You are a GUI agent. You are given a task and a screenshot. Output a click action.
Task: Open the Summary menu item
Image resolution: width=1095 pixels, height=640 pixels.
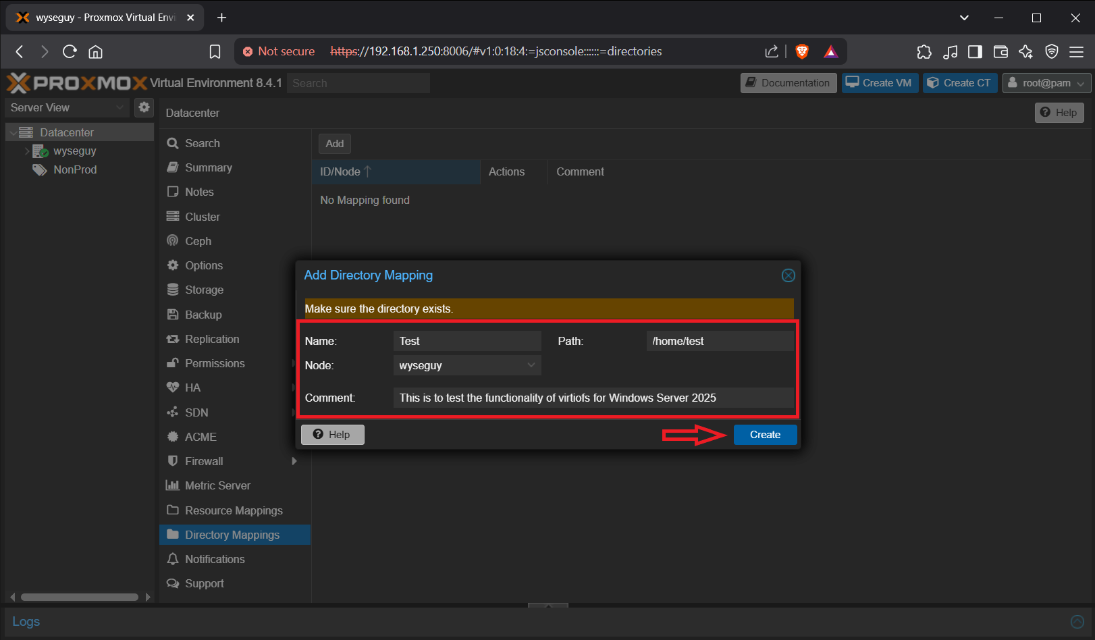234,167
